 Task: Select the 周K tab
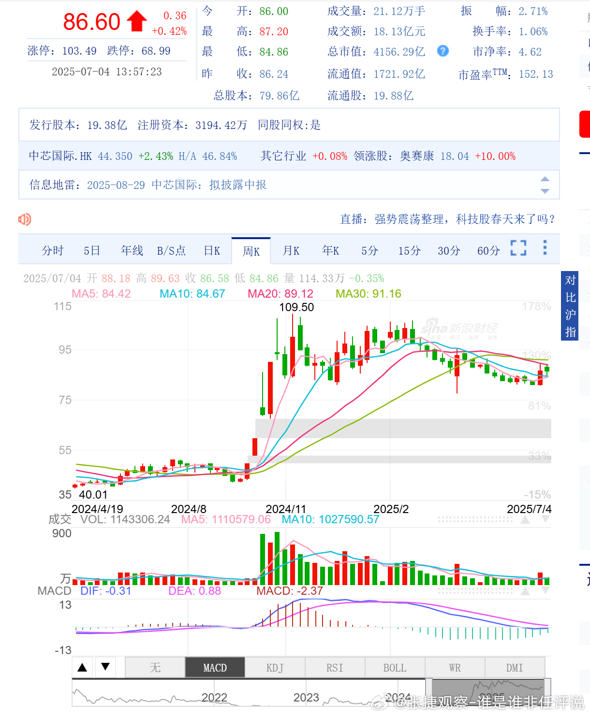(251, 251)
